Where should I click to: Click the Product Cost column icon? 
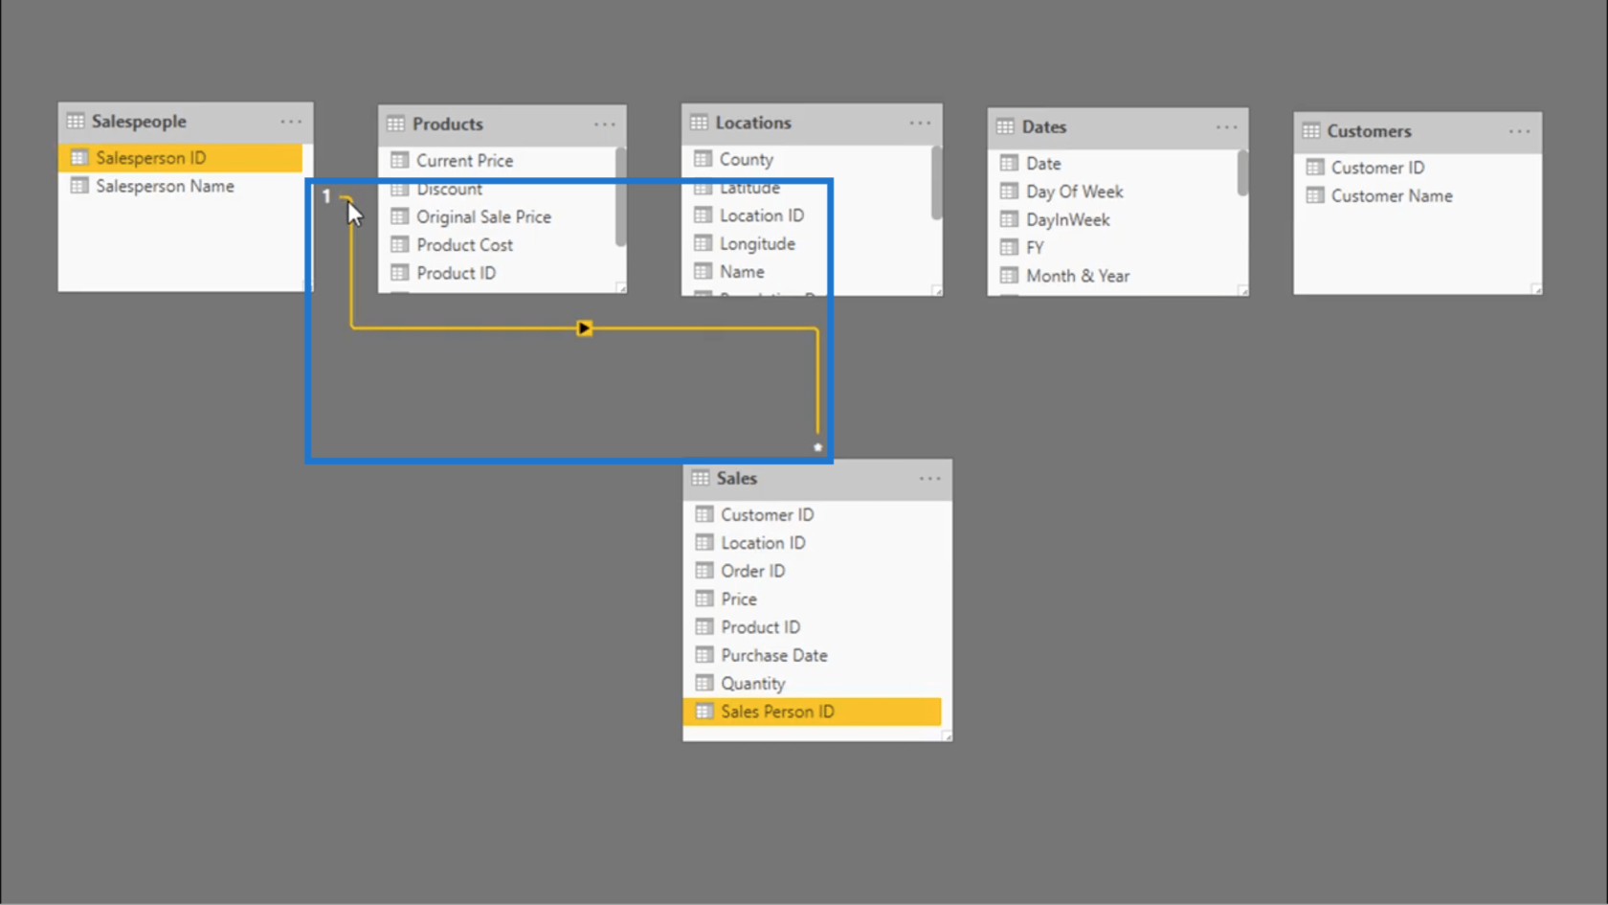click(x=400, y=244)
